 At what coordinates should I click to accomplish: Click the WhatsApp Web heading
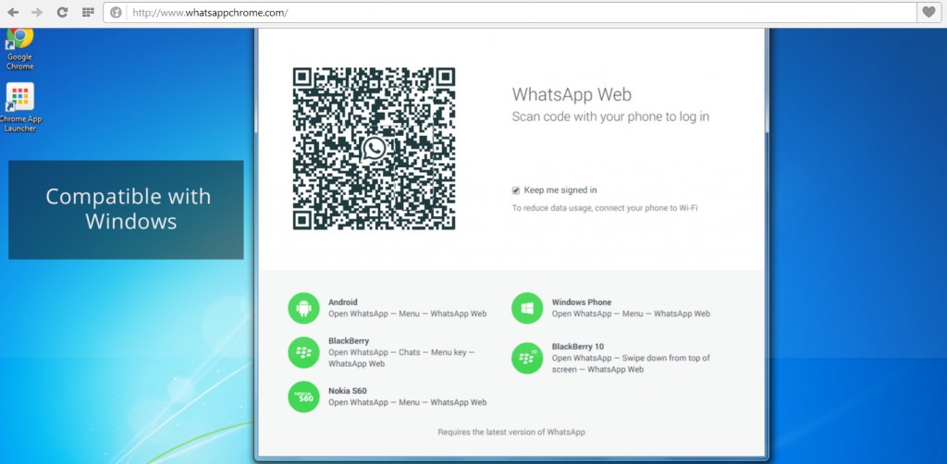[572, 94]
